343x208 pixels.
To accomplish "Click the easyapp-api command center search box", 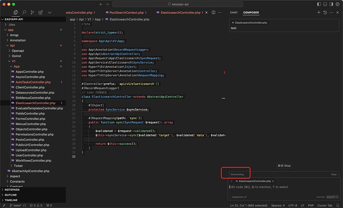I will 177,4.
